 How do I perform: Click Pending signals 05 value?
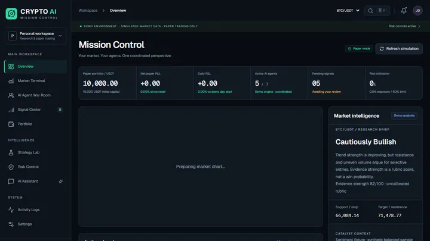(316, 83)
